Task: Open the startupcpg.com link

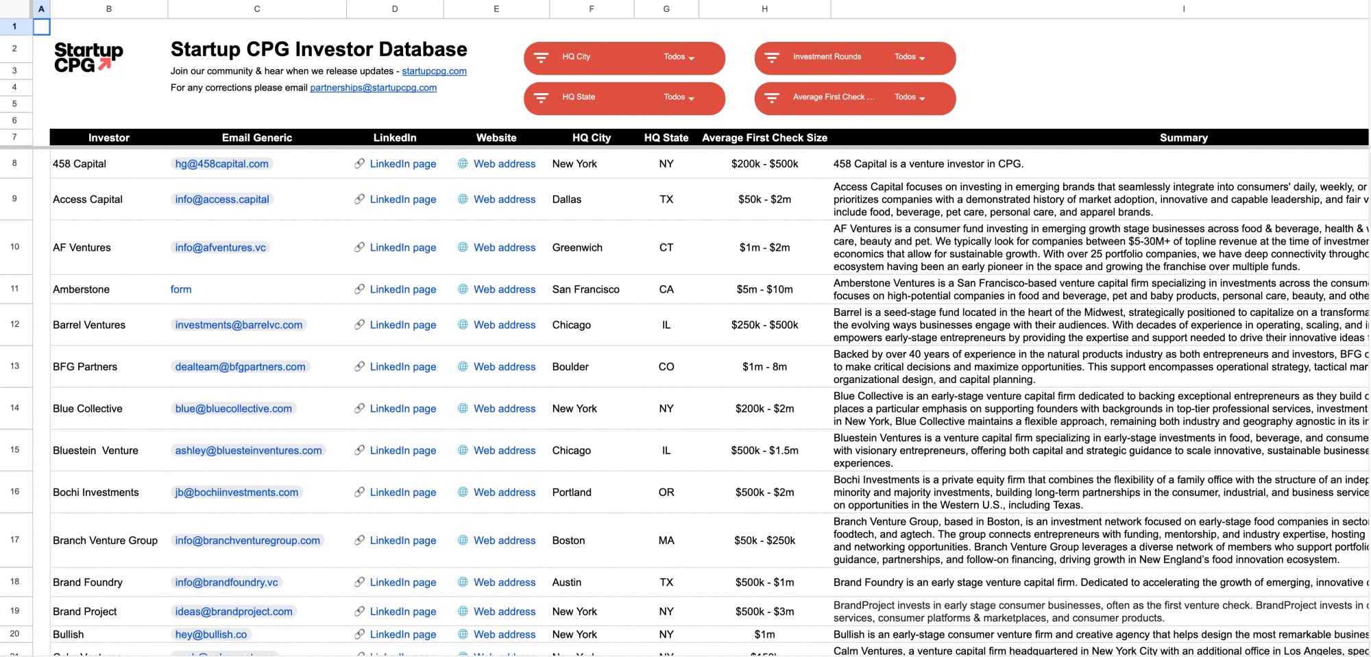Action: click(x=434, y=71)
